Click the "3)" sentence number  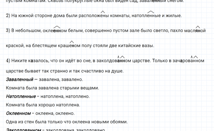tap(8, 31)
